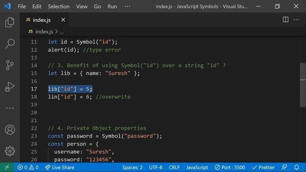Show additional views ellipsis in activity bar
The height and width of the screenshot is (172, 306).
coord(10,108)
